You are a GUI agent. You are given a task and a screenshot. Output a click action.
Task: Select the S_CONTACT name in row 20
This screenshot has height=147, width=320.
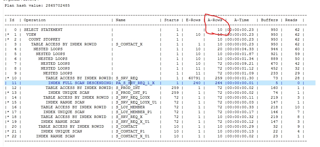127,126
